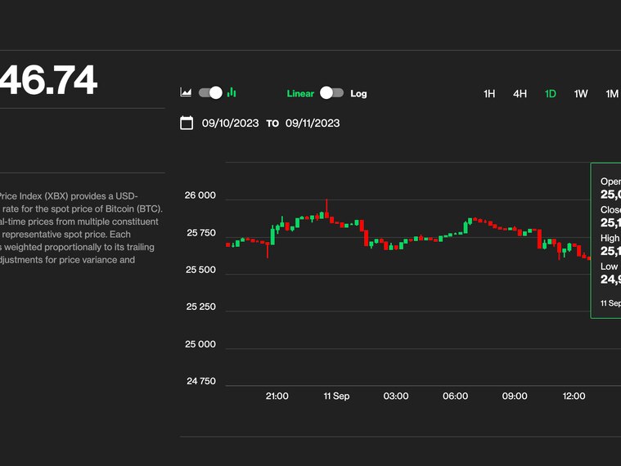
Task: Click the large 46.74 price value
Action: (48, 81)
